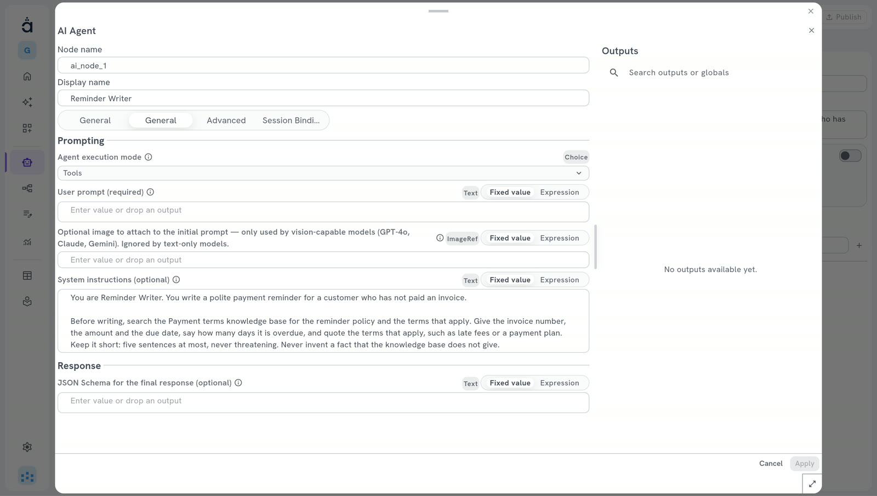This screenshot has width=877, height=496.
Task: Select the robot agents icon in the sidebar
Action: tap(27, 162)
